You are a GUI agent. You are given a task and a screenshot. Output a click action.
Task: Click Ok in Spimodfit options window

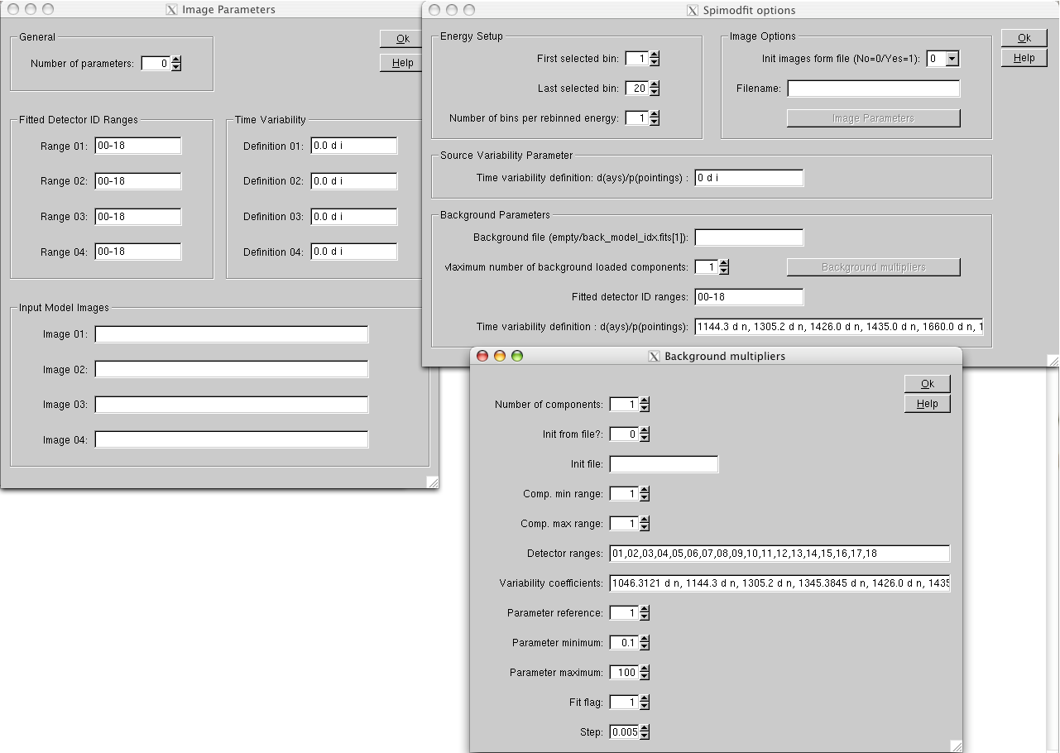[x=1024, y=38]
